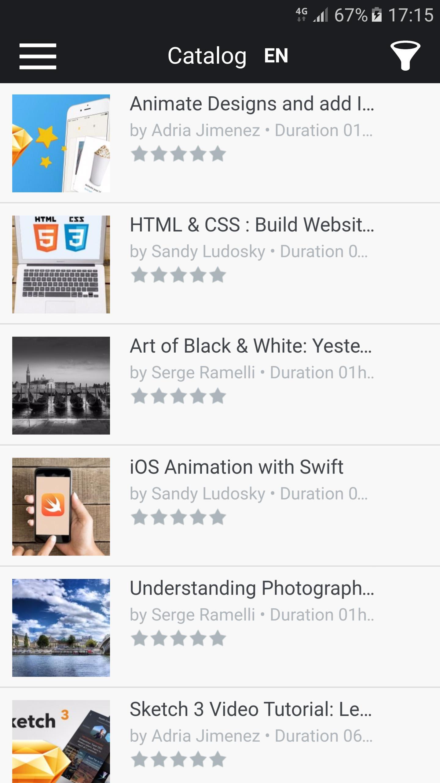Open the Swift logo phone thumbnail
Image resolution: width=440 pixels, height=783 pixels.
61,507
